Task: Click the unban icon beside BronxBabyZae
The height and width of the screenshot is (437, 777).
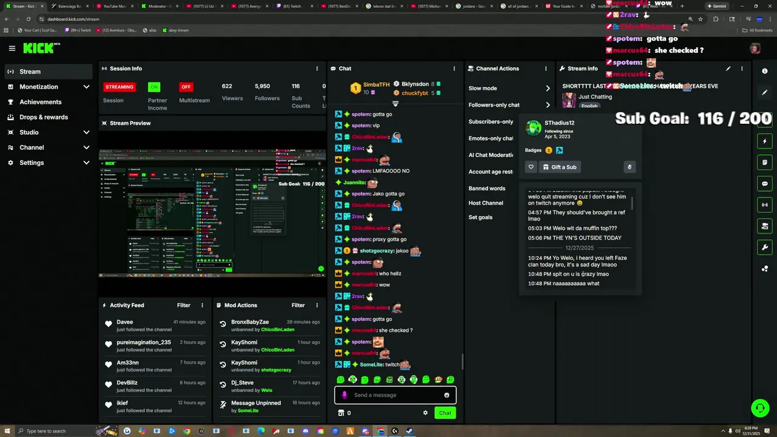Action: [x=223, y=325]
